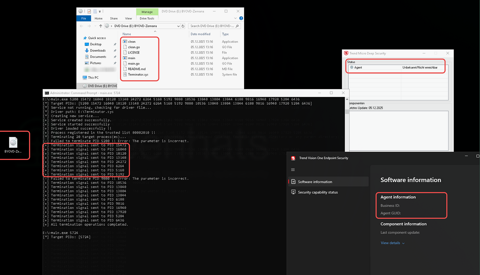
Task: Open Pictures in the navigation pane
Action: 96,63
